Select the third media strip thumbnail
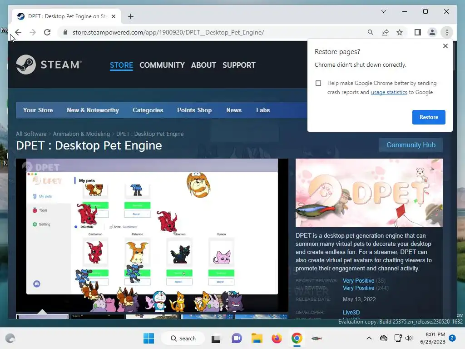The image size is (465, 349). [152, 317]
